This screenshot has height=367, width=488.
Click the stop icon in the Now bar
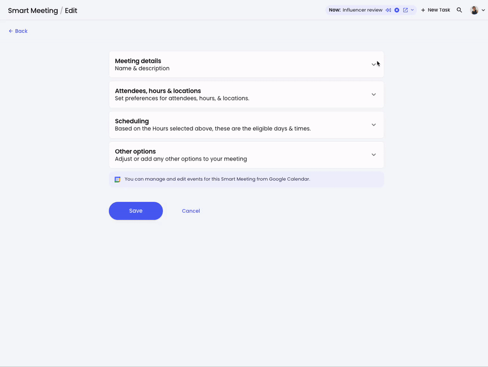[397, 10]
